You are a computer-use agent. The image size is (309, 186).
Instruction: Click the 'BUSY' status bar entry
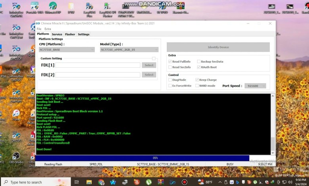pyautogui.click(x=230, y=164)
